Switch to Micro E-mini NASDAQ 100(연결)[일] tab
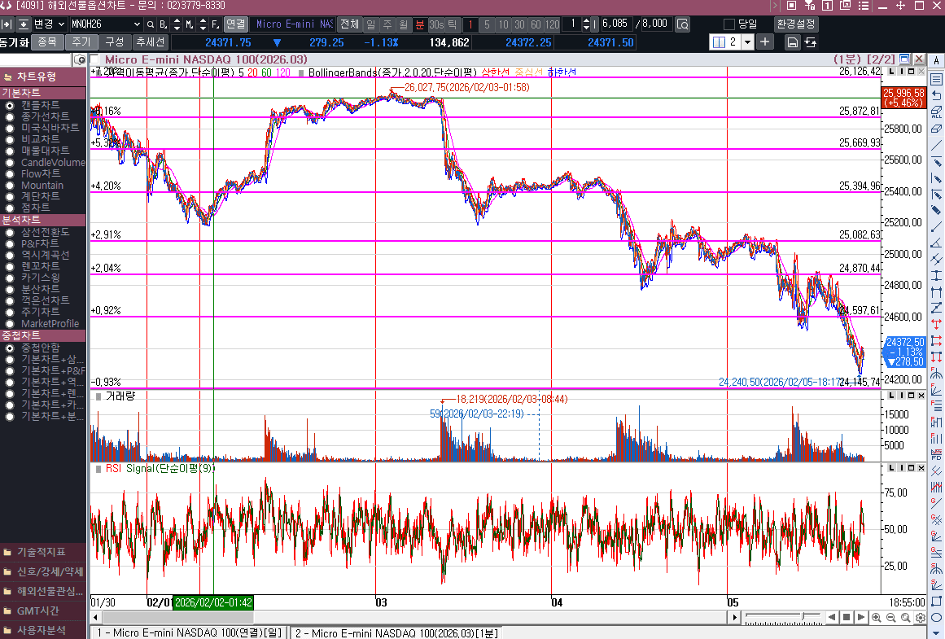Image resolution: width=945 pixels, height=639 pixels. 189,632
